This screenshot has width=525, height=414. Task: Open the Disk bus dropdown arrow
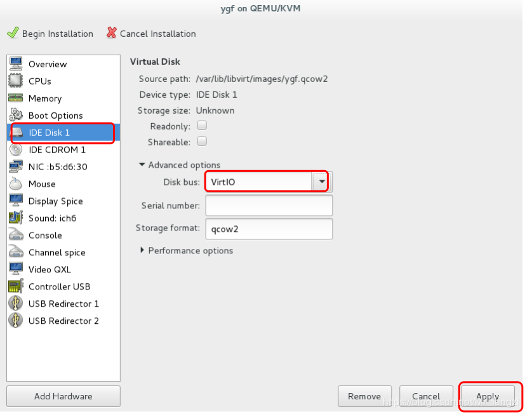click(x=322, y=182)
